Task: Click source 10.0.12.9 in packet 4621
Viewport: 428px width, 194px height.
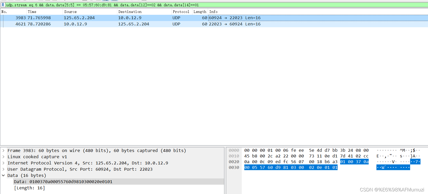Action: click(x=75, y=24)
